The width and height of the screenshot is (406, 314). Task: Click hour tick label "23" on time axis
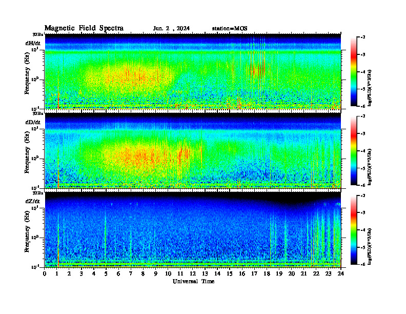(328, 274)
